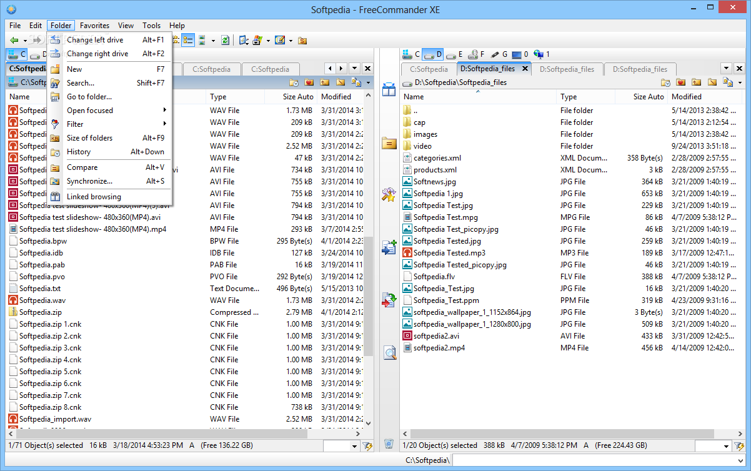Click favorites heart icon in right path bar
The image size is (751, 471).
click(x=681, y=82)
